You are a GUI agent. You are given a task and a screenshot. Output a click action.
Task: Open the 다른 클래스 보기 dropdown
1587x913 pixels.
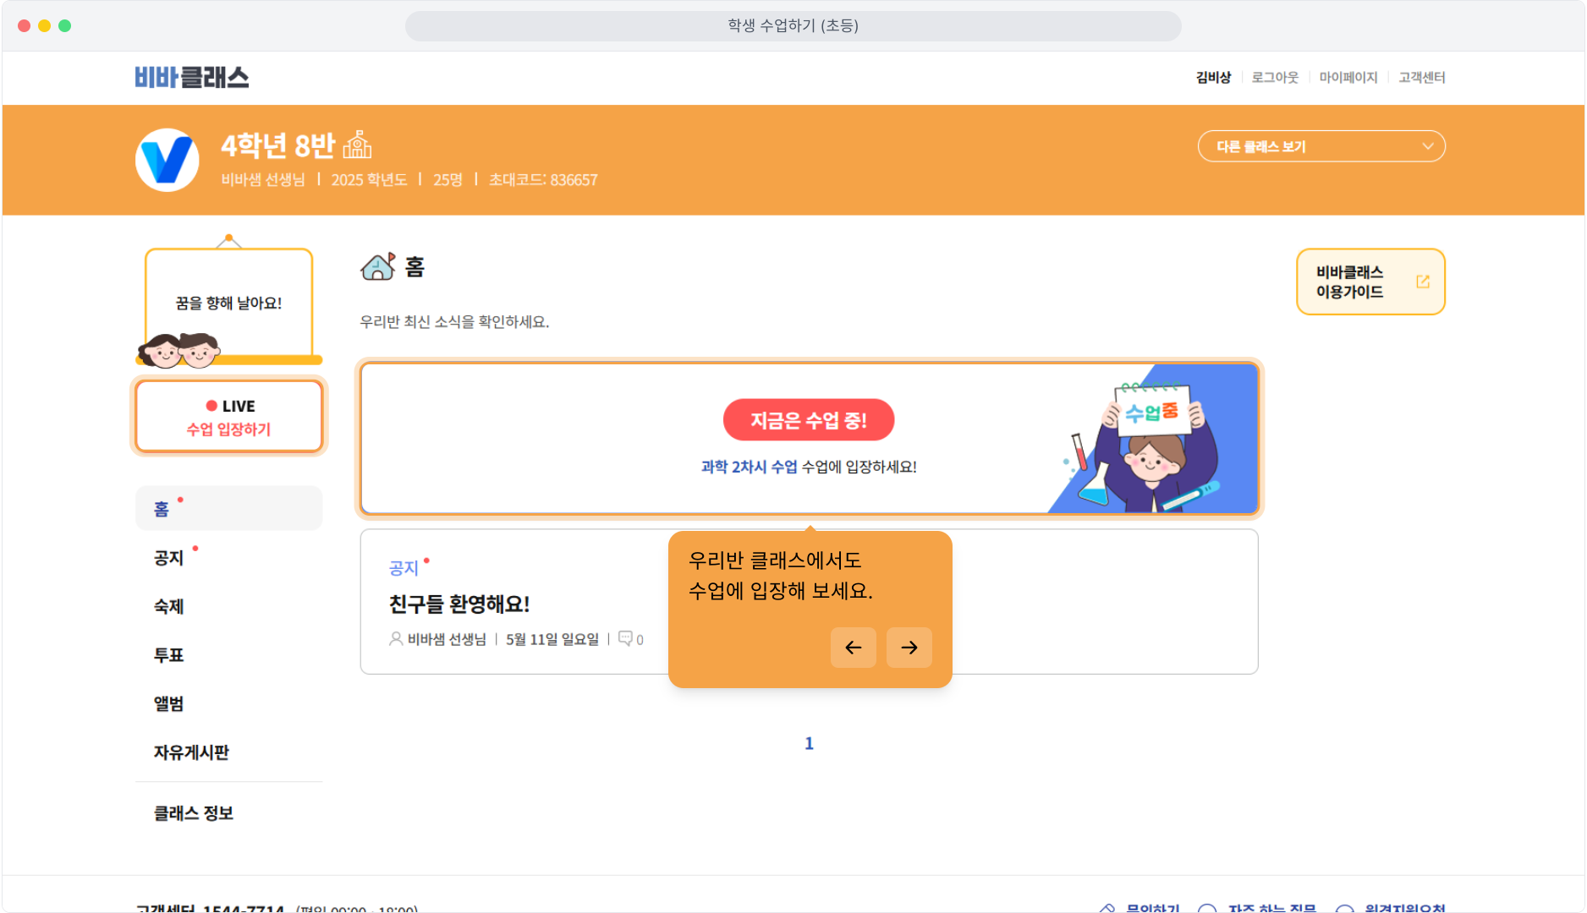coord(1321,146)
